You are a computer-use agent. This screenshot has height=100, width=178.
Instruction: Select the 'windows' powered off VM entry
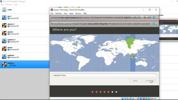[25, 56]
